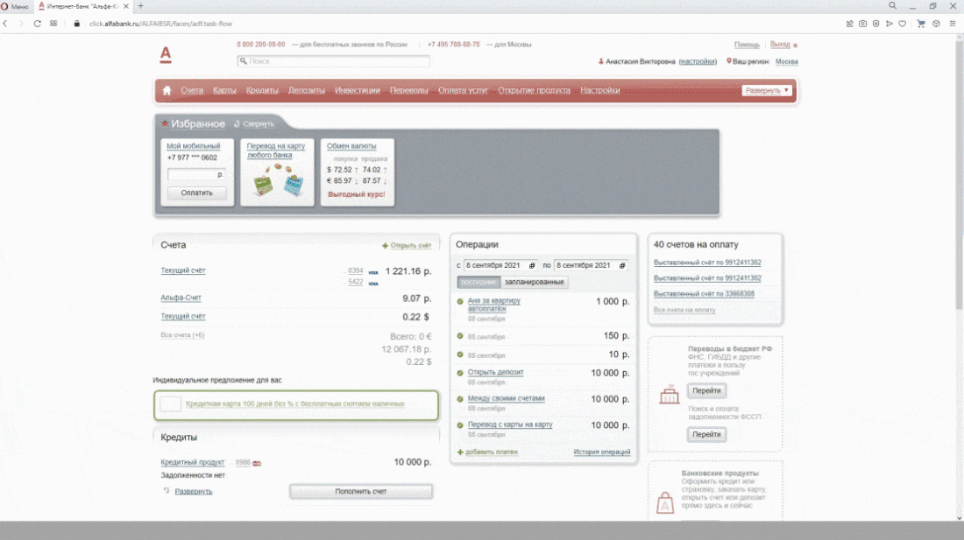The width and height of the screenshot is (964, 540).
Task: Click the Visa icon for card 5422
Action: (373, 284)
